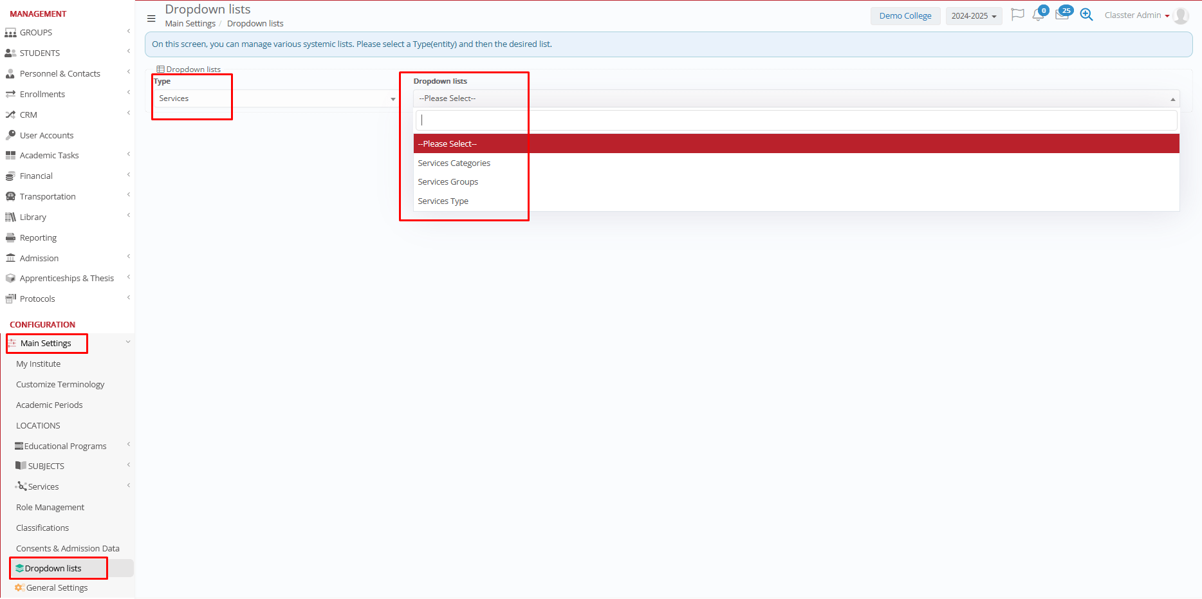Viewport: 1202px width, 599px height.
Task: Collapse the Dropdown lists select box
Action: [x=796, y=98]
